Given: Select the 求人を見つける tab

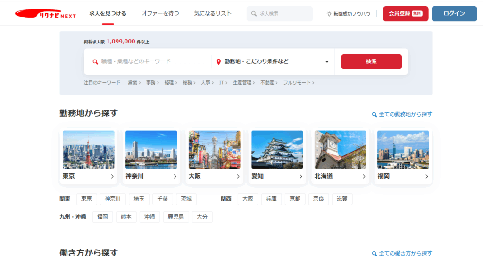Looking at the screenshot, I should (x=108, y=13).
